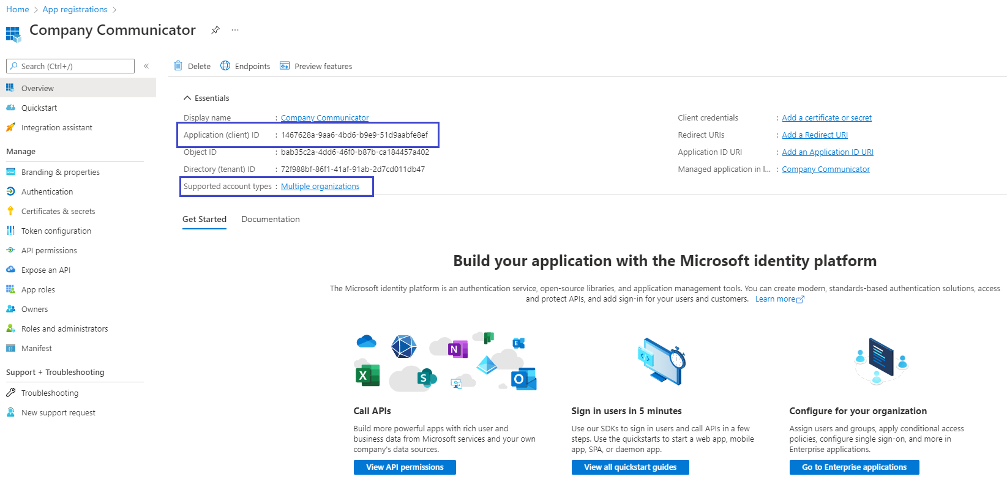
Task: Select the Get Started tab
Action: click(x=204, y=219)
